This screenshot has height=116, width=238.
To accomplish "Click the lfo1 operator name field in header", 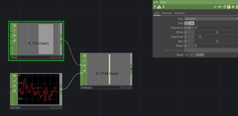I will tap(198, 2).
